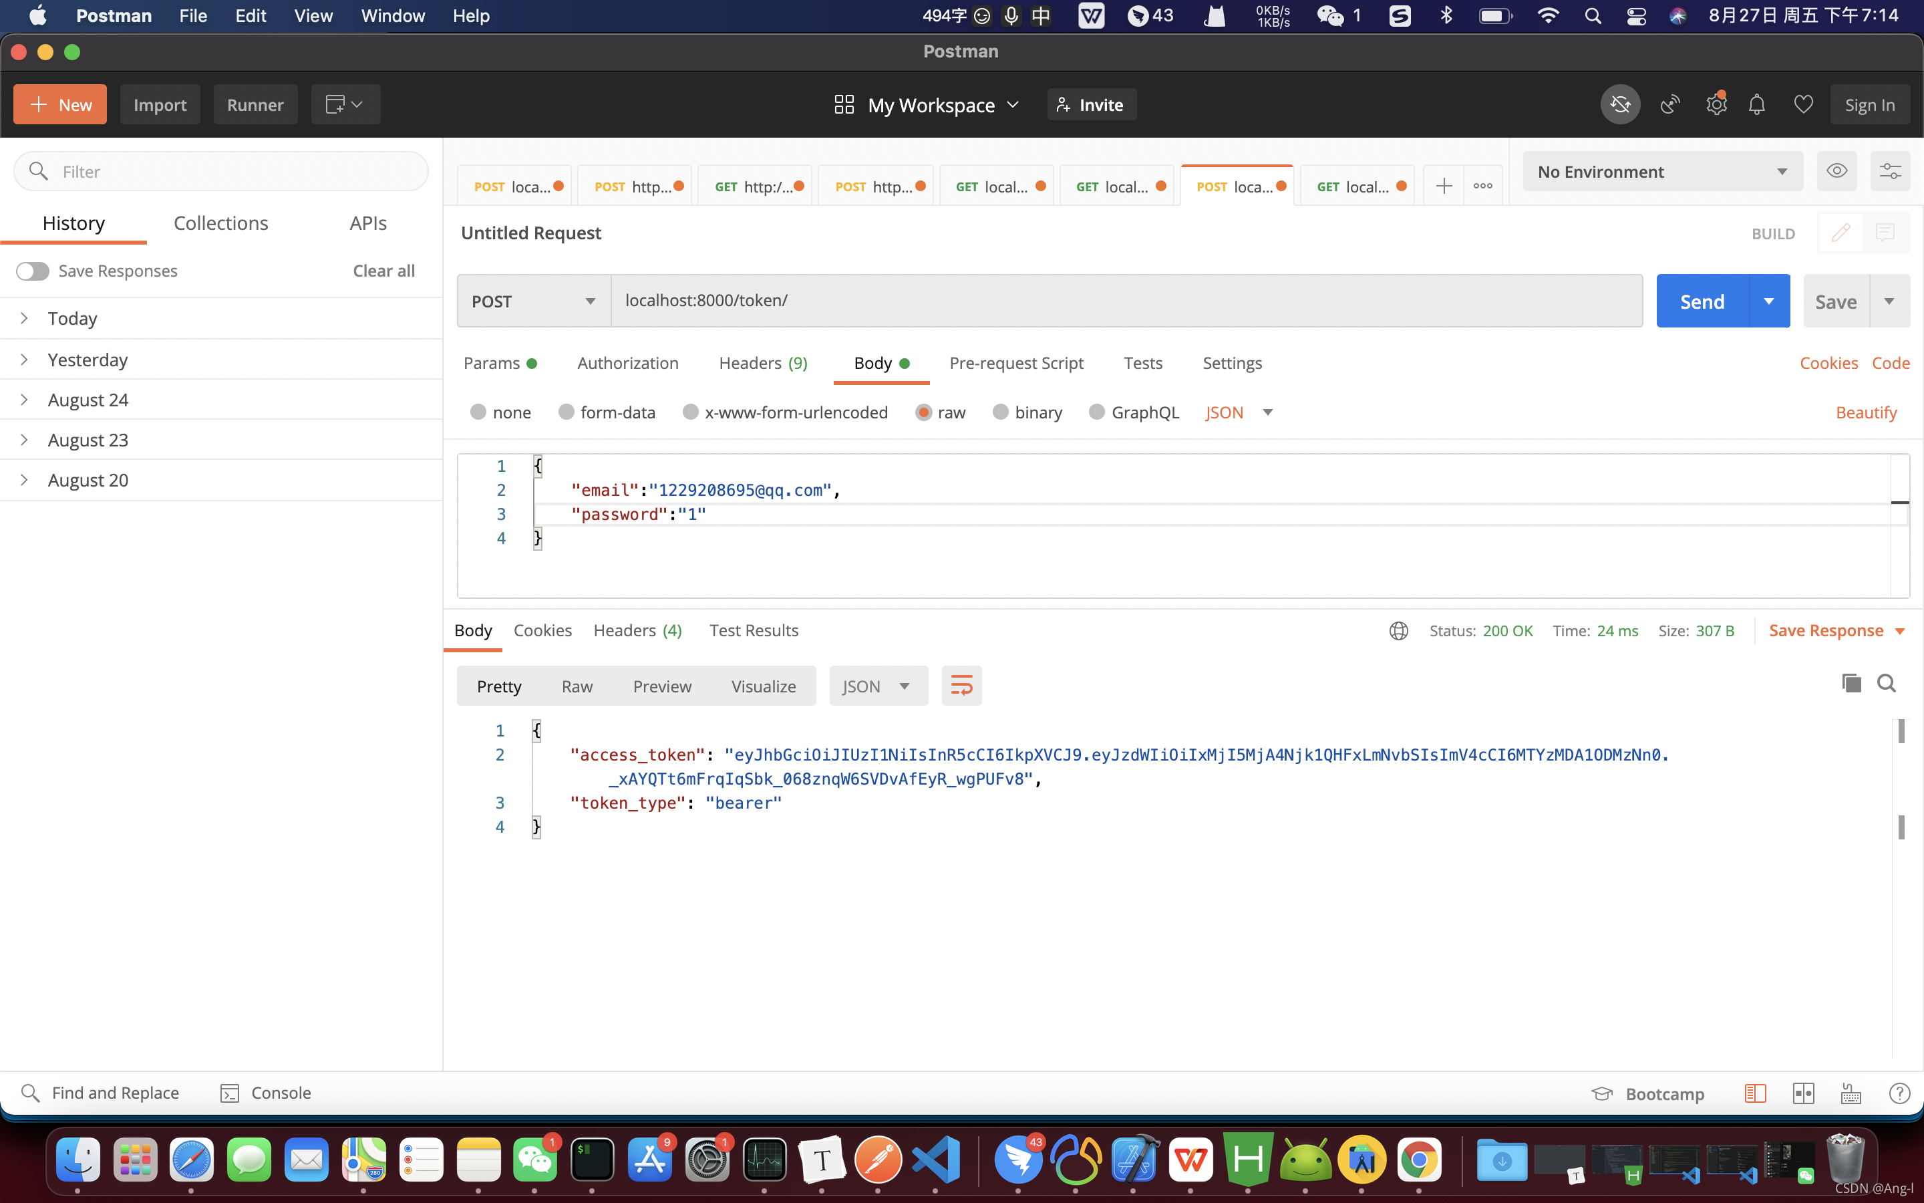The height and width of the screenshot is (1203, 1924).
Task: Open the notifications bell icon
Action: (x=1757, y=104)
